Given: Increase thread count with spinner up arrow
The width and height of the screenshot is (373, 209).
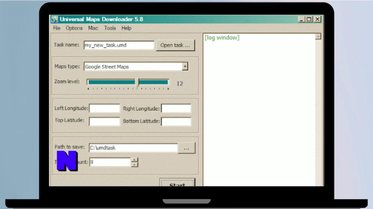Looking at the screenshot, I should pyautogui.click(x=134, y=160).
